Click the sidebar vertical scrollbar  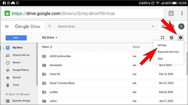pos(37,64)
